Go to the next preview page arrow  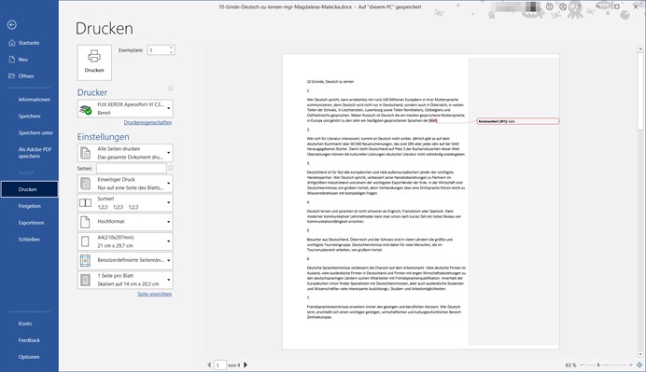tap(246, 365)
